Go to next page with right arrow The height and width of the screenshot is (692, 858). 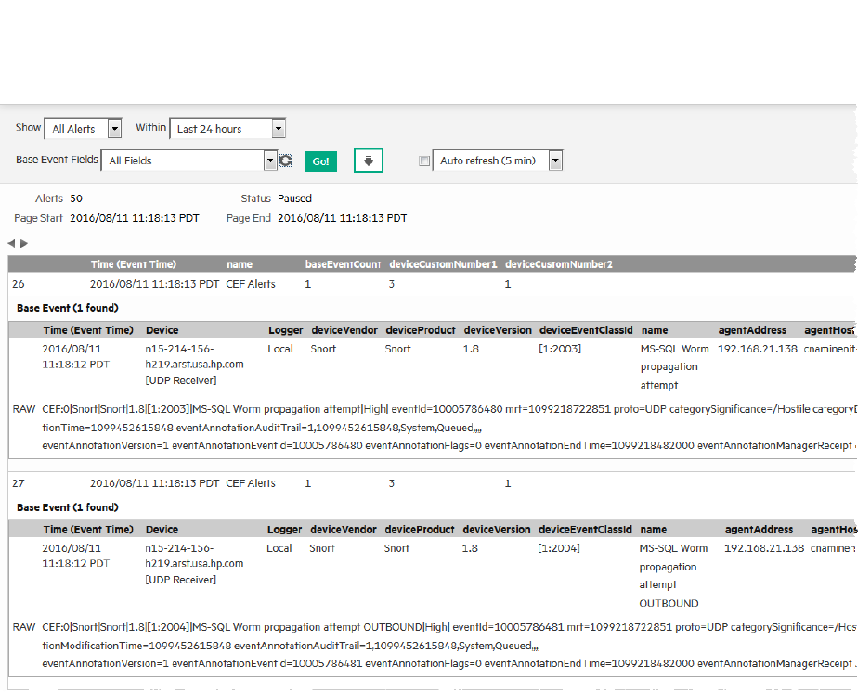pos(24,243)
